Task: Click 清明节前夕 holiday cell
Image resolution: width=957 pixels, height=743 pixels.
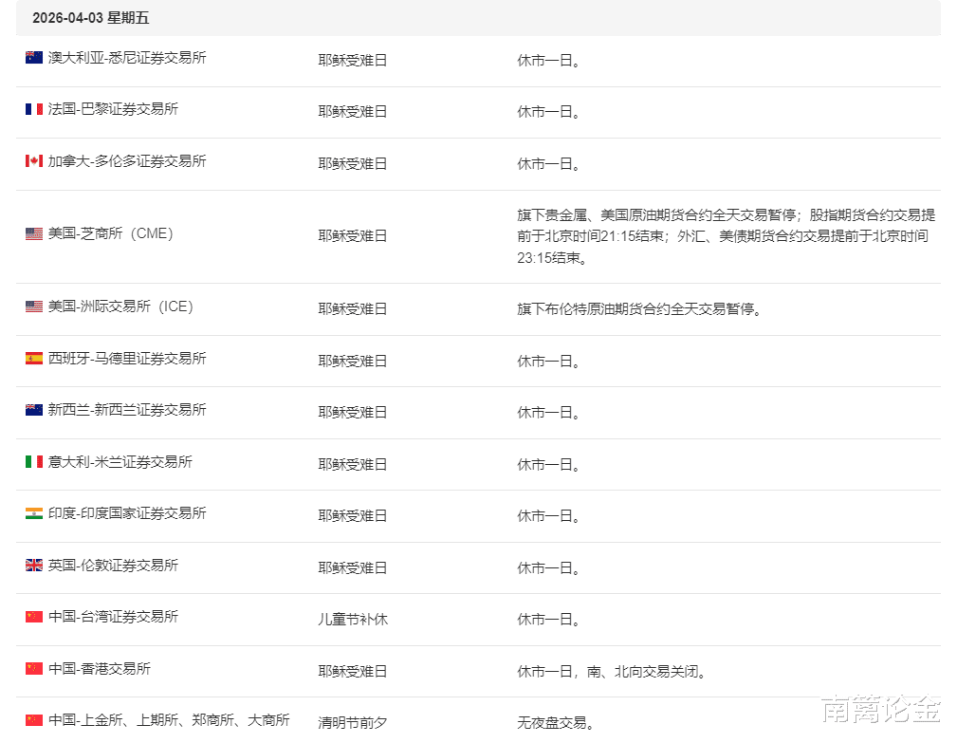Action: coord(352,723)
